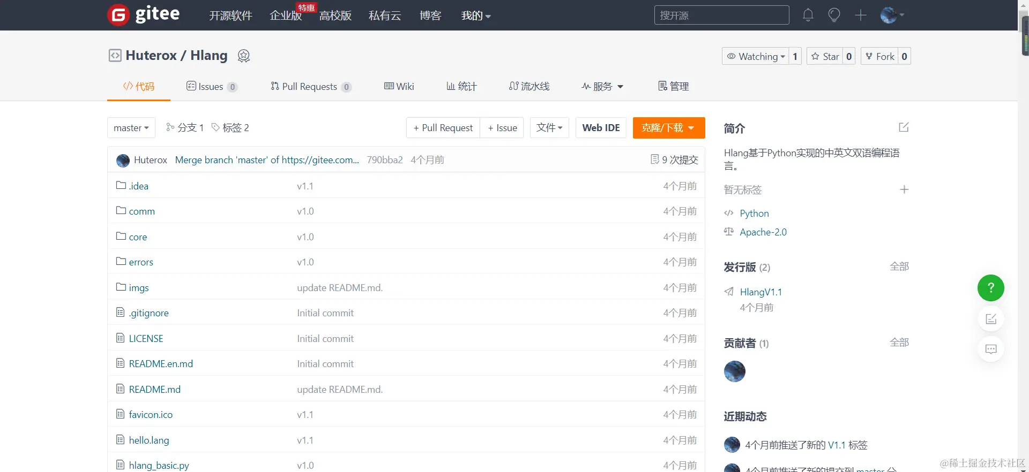Image resolution: width=1029 pixels, height=472 pixels.
Task: Switch to the 代码 tab
Action: [139, 86]
